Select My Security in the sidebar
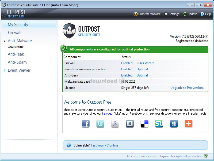The height and width of the screenshot is (161, 214). (29, 24)
